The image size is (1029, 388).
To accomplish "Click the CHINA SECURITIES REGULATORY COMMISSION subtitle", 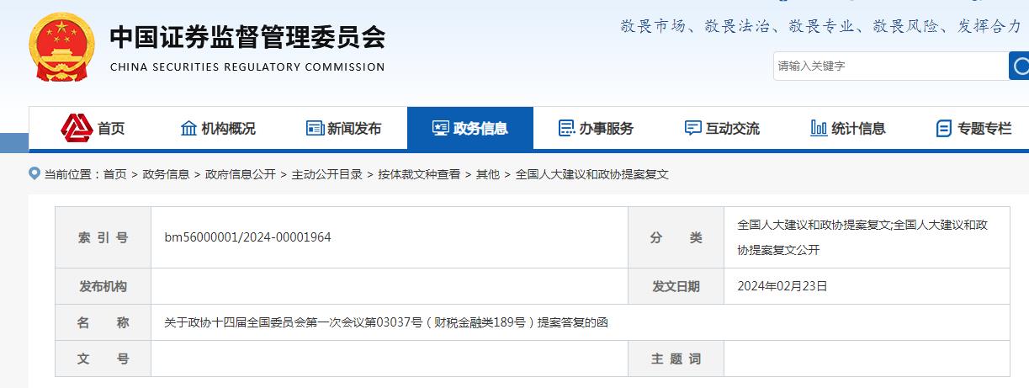I will [x=247, y=67].
